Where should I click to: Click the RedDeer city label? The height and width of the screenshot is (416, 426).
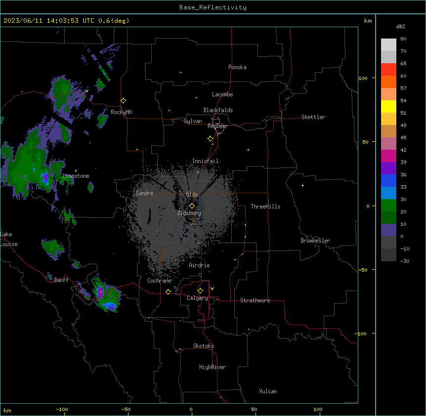[x=217, y=126]
